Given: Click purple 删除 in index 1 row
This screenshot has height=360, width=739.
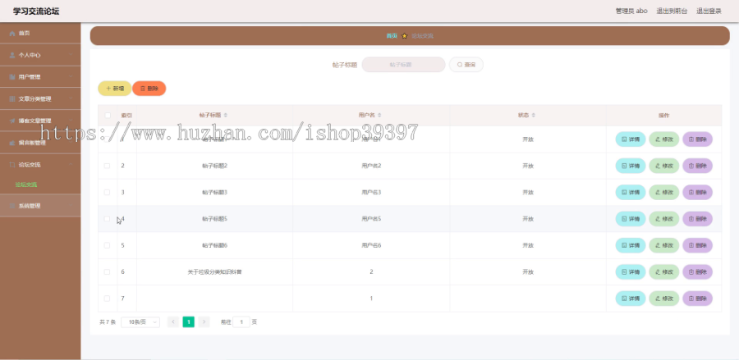Looking at the screenshot, I should point(697,139).
